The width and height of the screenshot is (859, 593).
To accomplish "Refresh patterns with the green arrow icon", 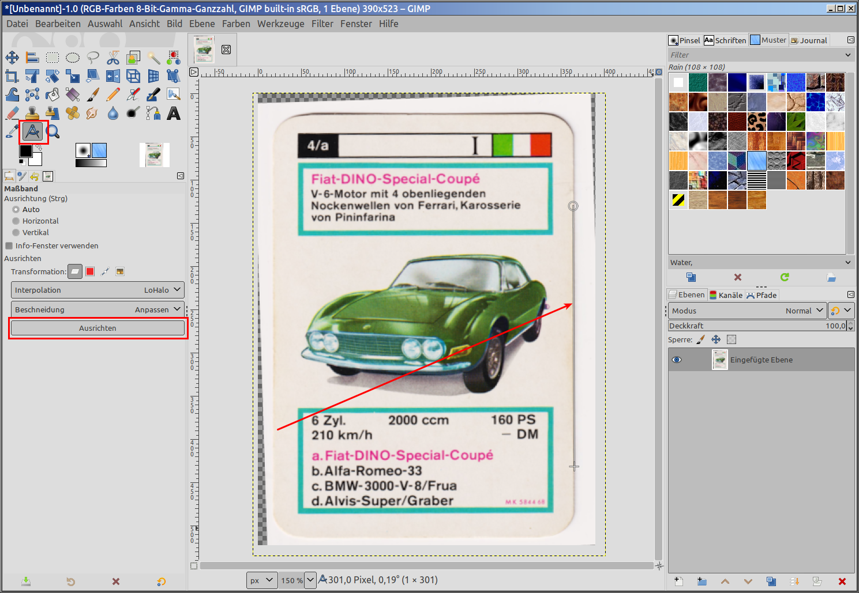I will 785,277.
